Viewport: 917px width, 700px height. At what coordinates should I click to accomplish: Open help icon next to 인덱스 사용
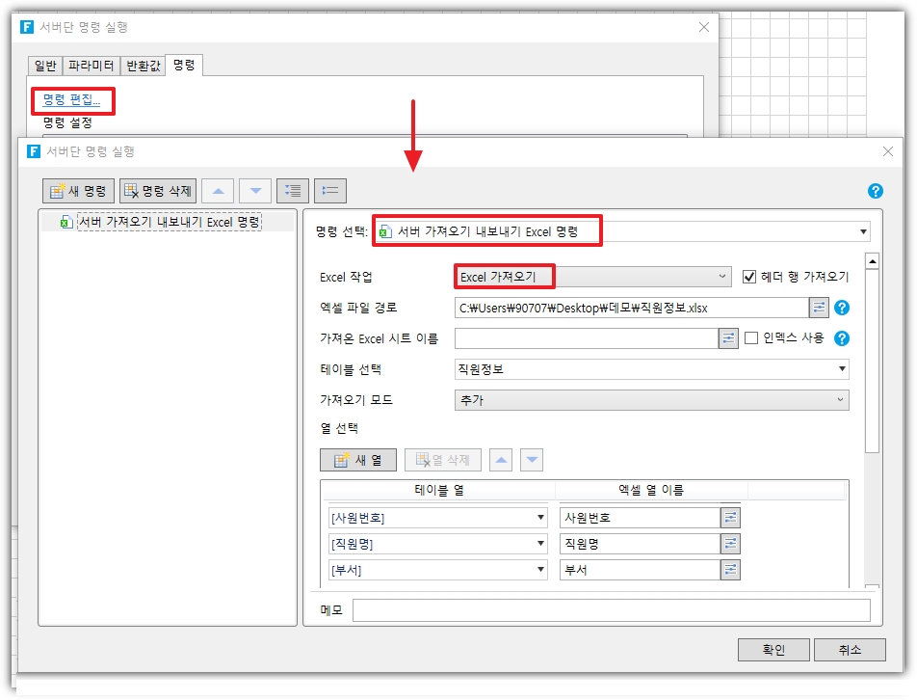(x=842, y=338)
